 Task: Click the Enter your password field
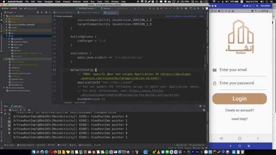pyautogui.click(x=243, y=83)
